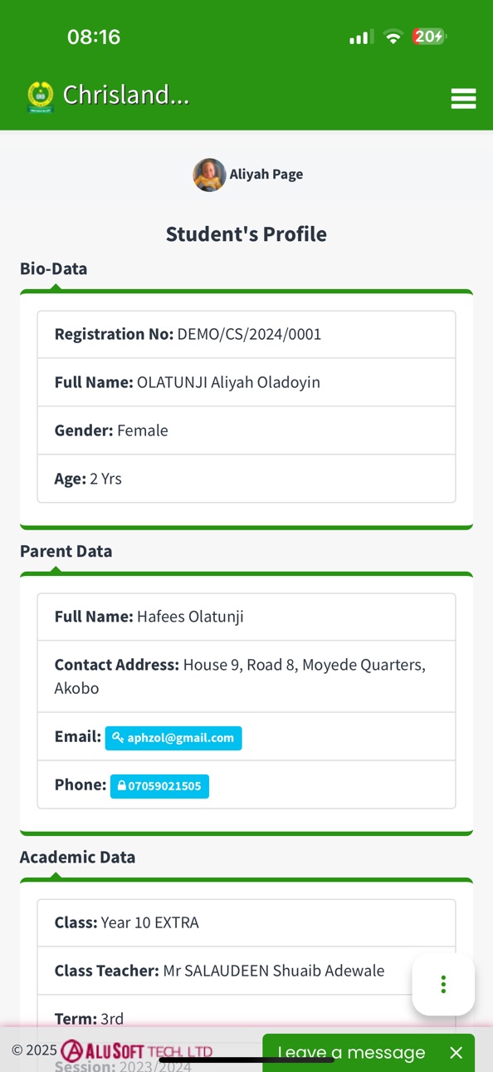Open the hamburger navigation menu
Screen dimensions: 493x1072
[x=463, y=98]
